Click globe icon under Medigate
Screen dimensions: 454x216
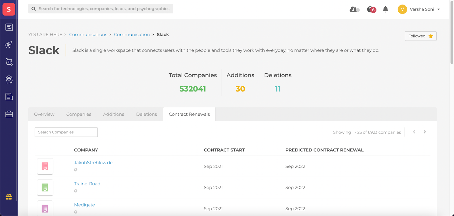[76, 212]
